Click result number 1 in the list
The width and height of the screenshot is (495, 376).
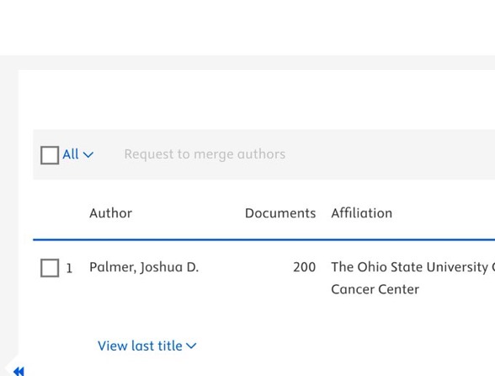coord(69,268)
